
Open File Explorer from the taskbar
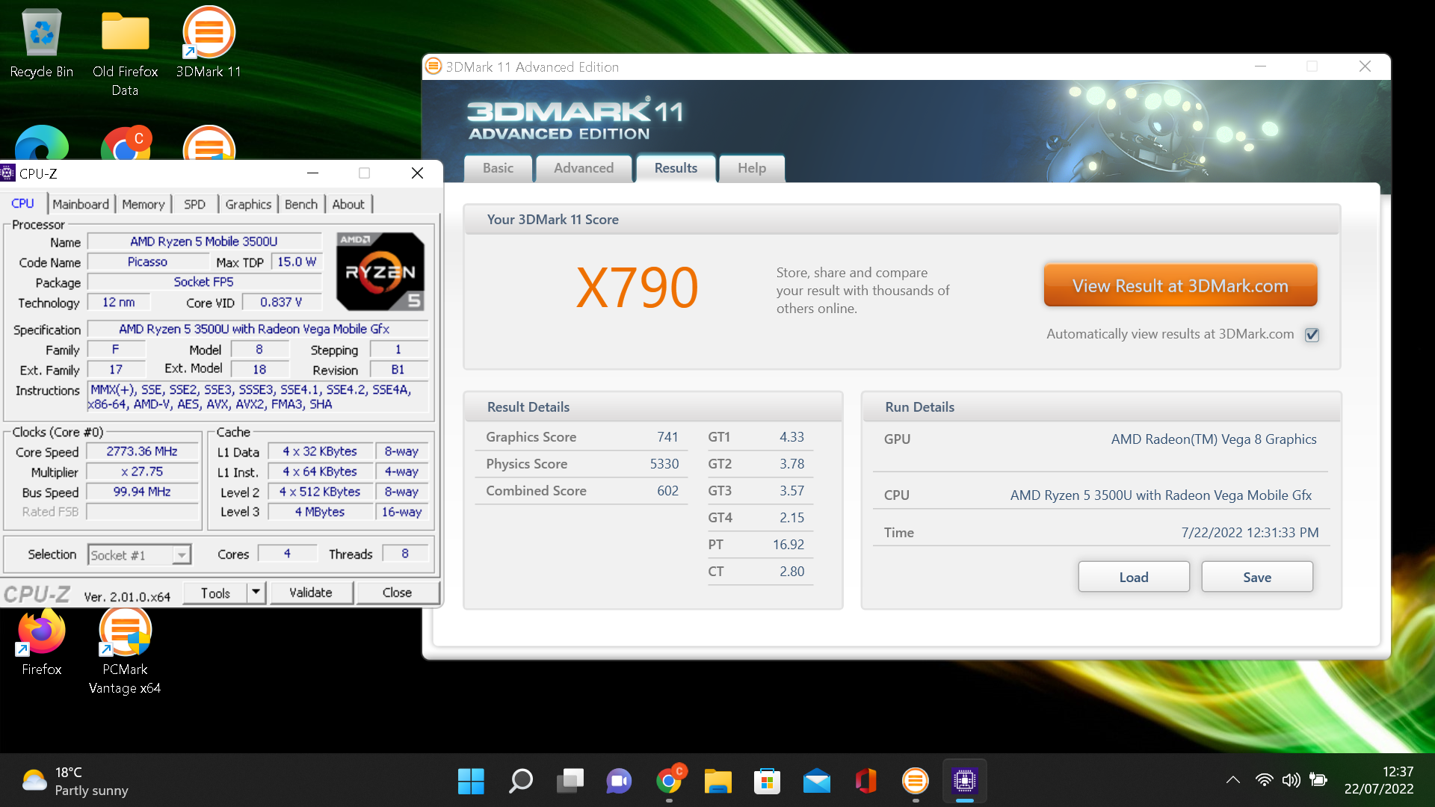717,781
